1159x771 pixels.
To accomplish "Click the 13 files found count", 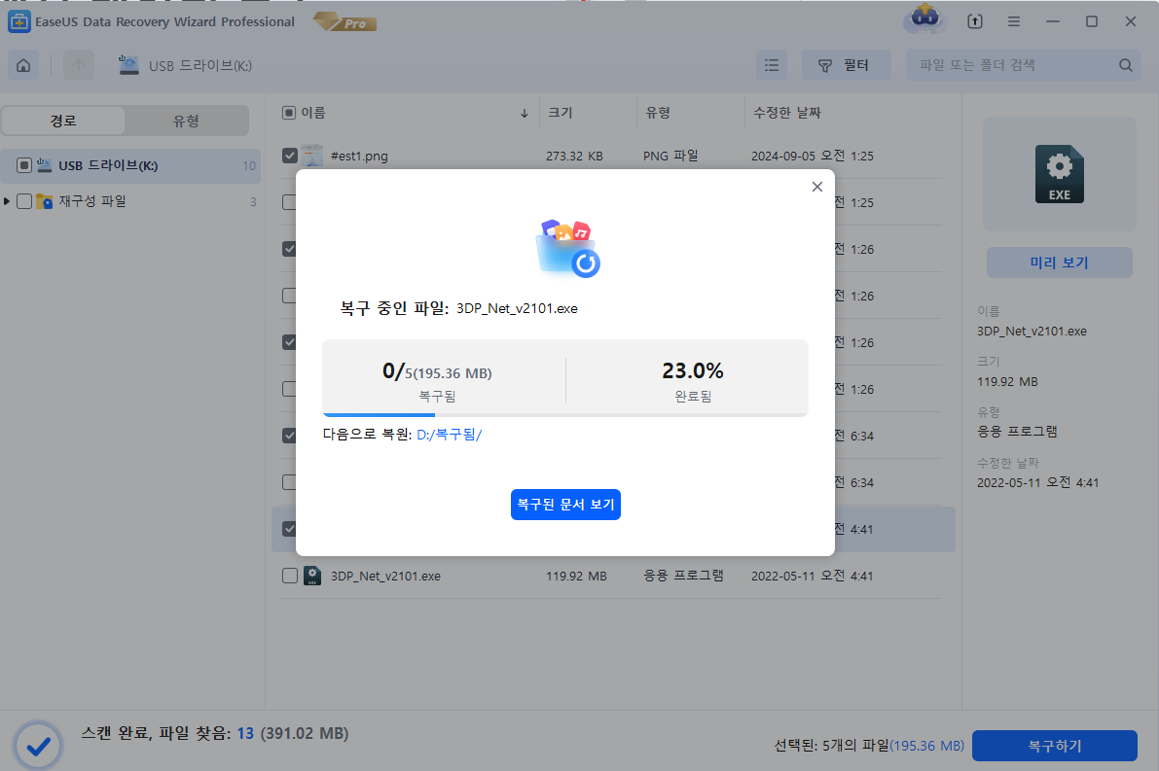I will 244,733.
